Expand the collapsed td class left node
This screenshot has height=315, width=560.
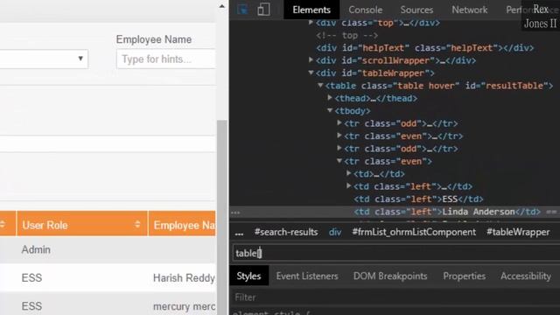pyautogui.click(x=348, y=185)
